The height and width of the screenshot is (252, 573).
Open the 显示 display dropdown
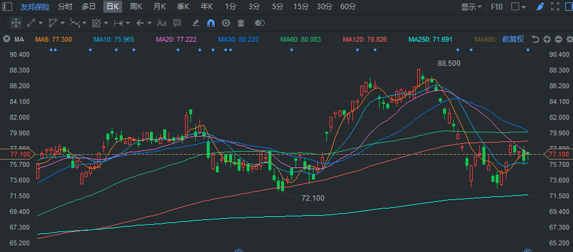coord(471,7)
